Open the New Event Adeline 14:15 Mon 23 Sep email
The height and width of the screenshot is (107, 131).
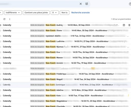65,90
